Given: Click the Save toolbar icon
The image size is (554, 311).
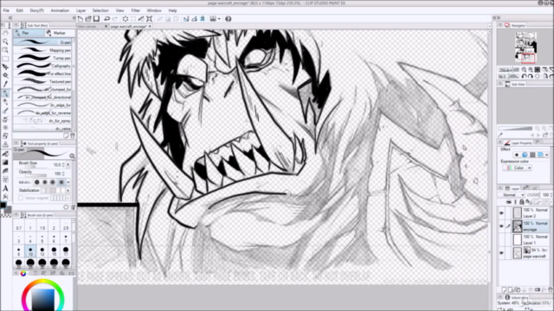Looking at the screenshot, I should pyautogui.click(x=96, y=19).
